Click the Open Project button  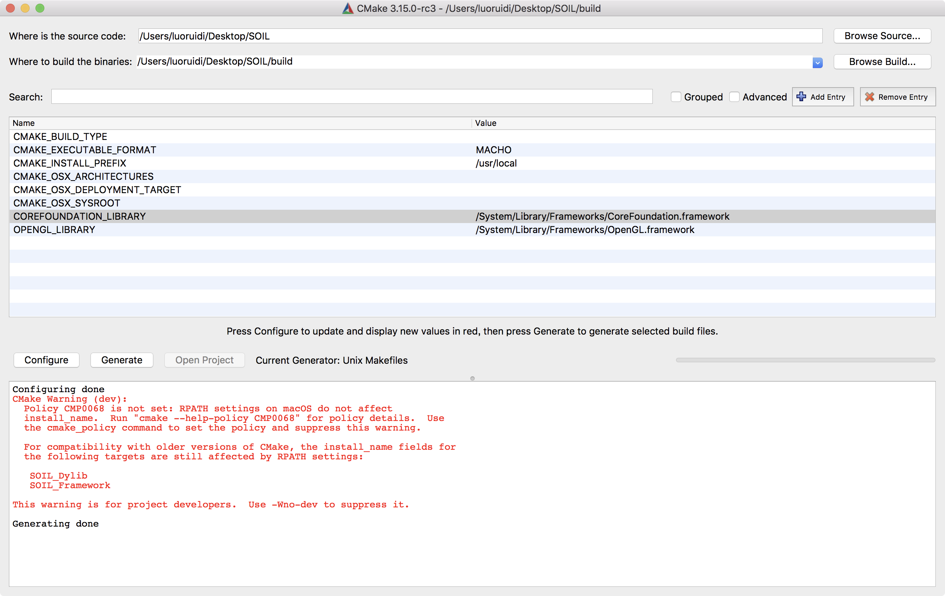click(204, 360)
